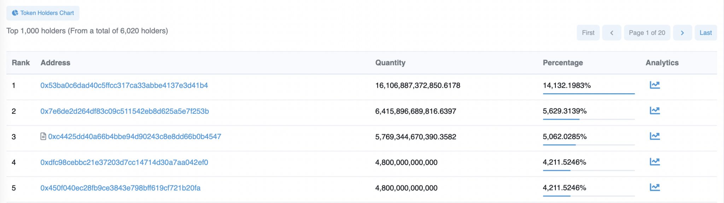Open analytics chart icon for rank 5 holder
This screenshot has width=724, height=203.
[x=655, y=187]
